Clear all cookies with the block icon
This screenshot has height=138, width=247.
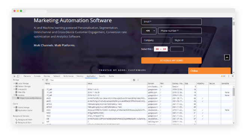coord(134,80)
